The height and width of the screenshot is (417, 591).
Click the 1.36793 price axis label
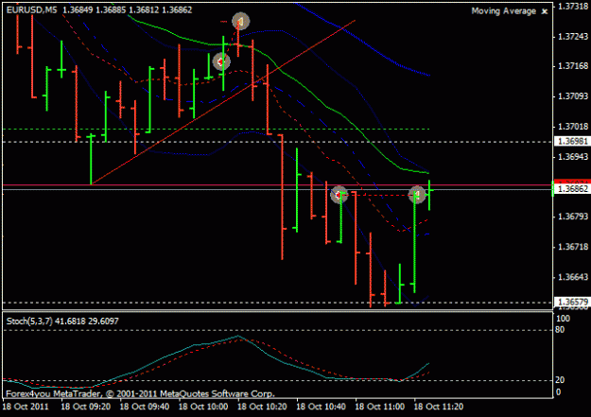(572, 217)
